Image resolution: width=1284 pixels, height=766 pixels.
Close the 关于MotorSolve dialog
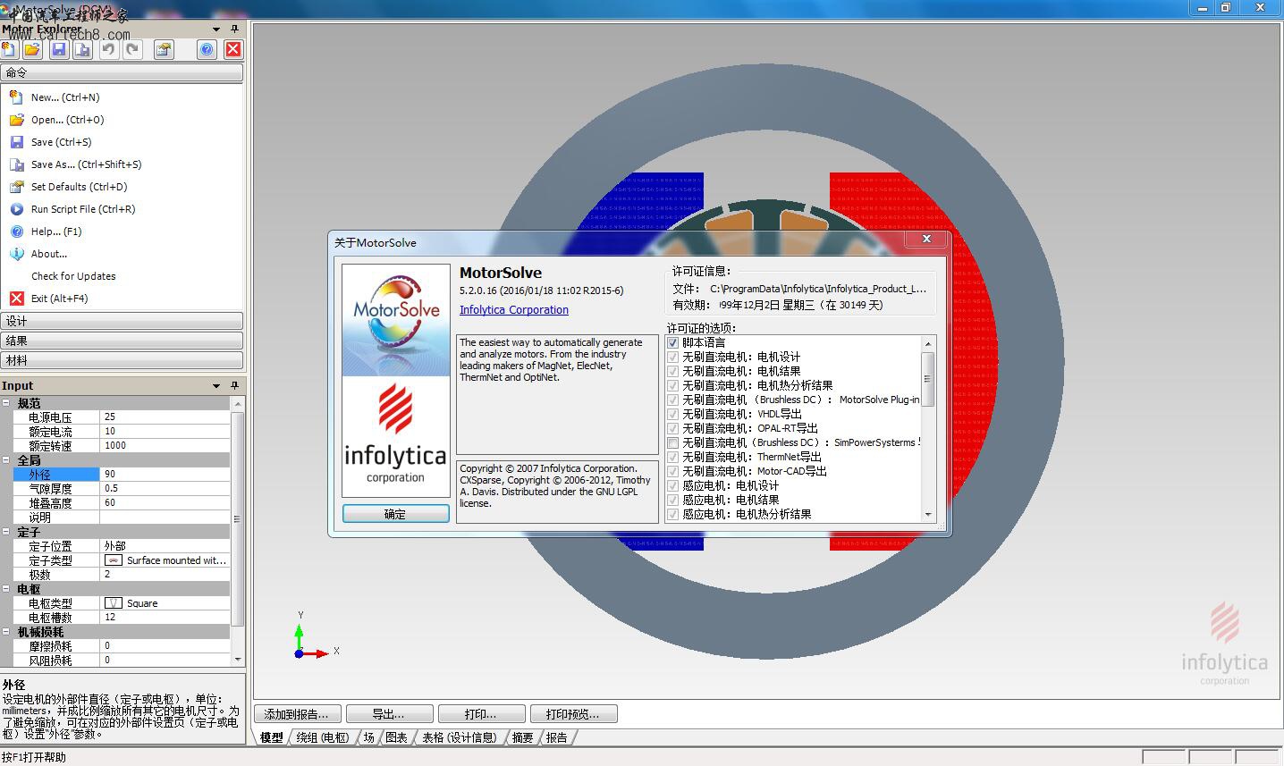926,240
